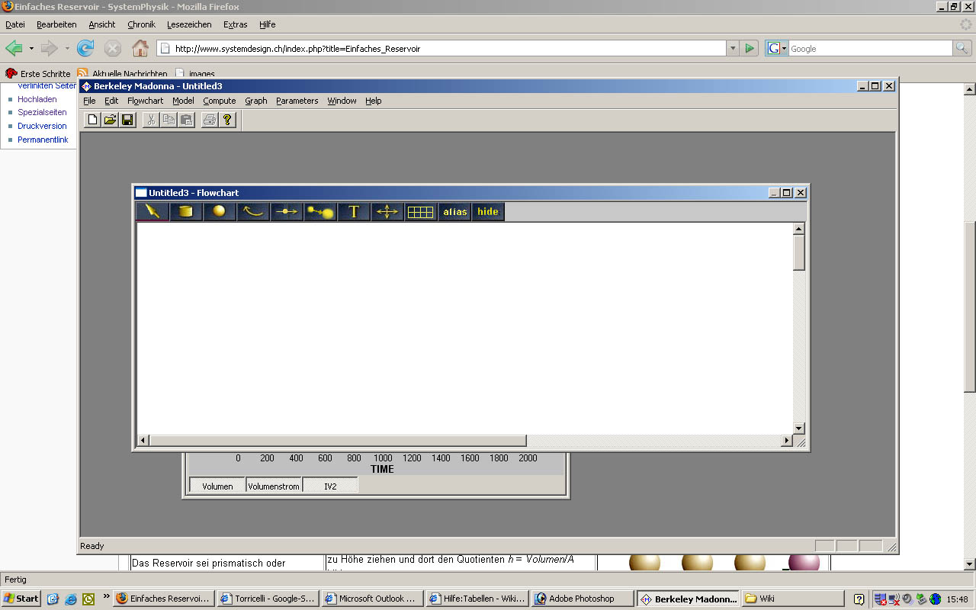This screenshot has width=976, height=610.
Task: Toggle the IV2 button in graph window
Action: pyautogui.click(x=330, y=486)
